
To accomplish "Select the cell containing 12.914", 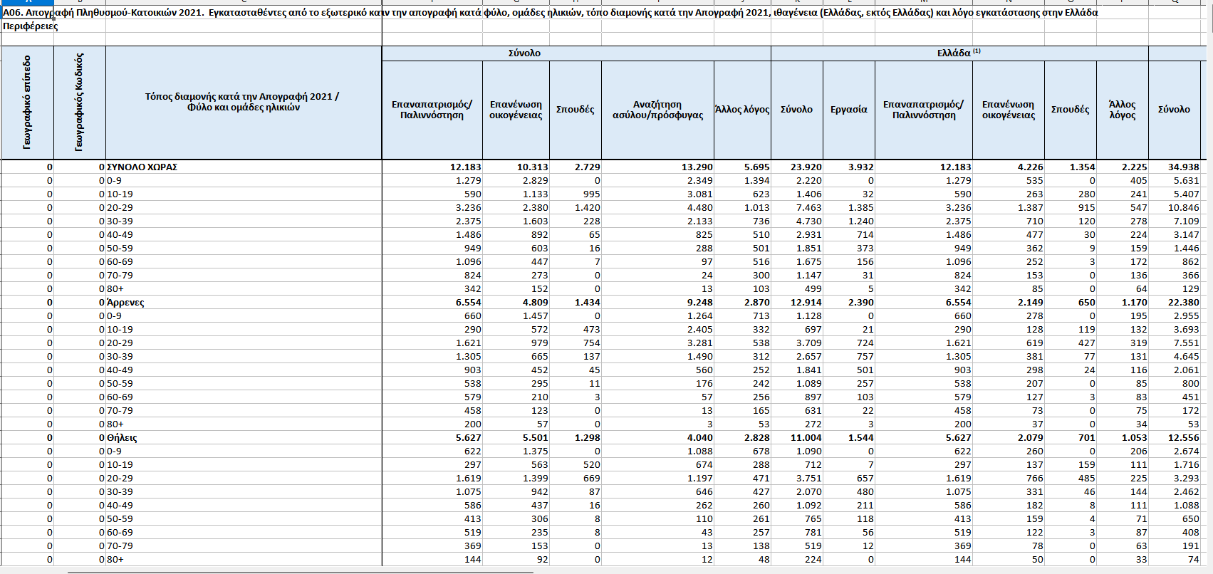I will pyautogui.click(x=797, y=303).
